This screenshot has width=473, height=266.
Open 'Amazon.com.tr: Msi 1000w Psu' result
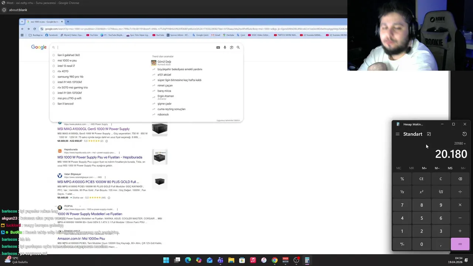[x=81, y=239]
